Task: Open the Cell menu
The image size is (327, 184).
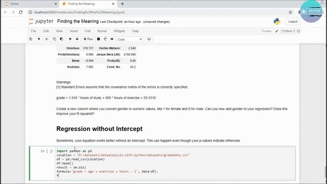Action: coord(87,31)
